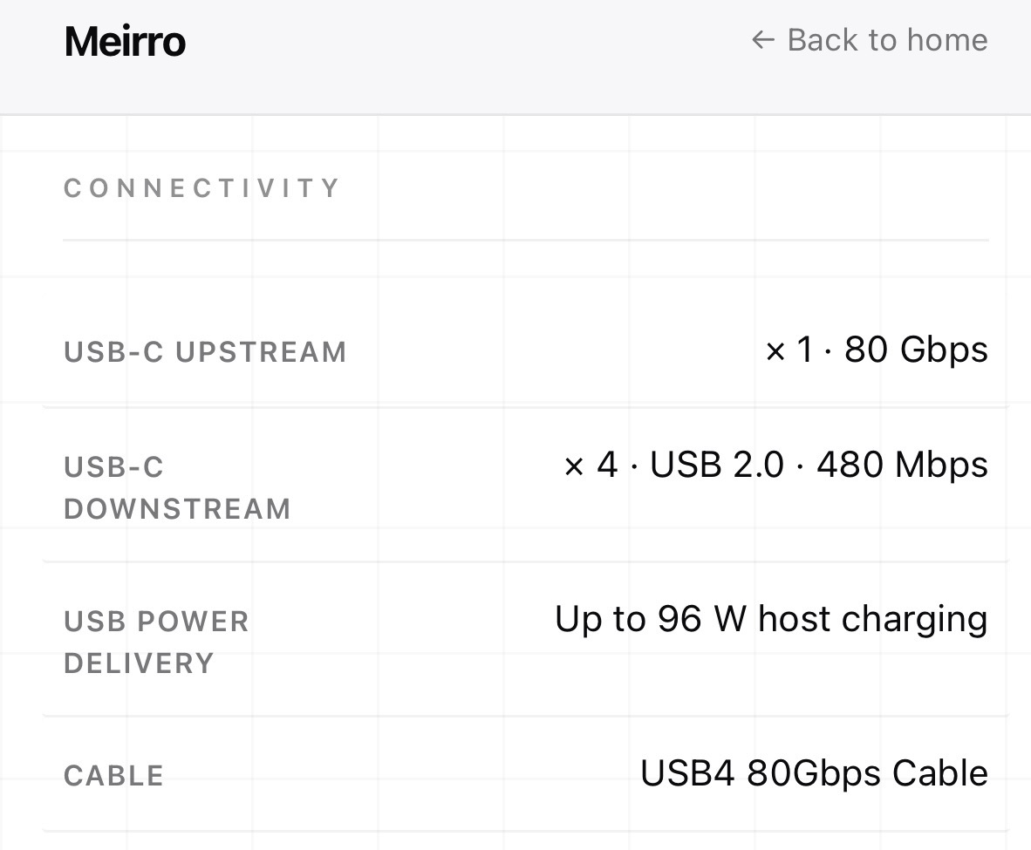Click the Meirro logo
Image resolution: width=1031 pixels, height=850 pixels.
pyautogui.click(x=125, y=42)
